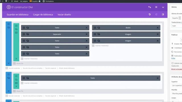Screen dimensions: 182x102
Task: Open the Plantilla dropdown
Action: pyautogui.click(x=177, y=93)
